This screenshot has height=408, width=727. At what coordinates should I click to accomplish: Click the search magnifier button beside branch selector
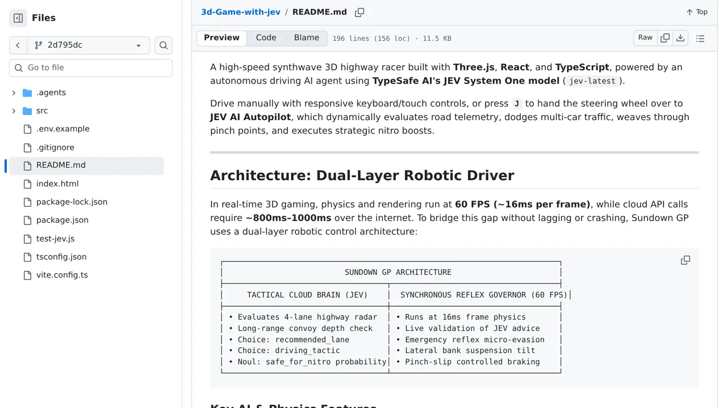coord(164,45)
